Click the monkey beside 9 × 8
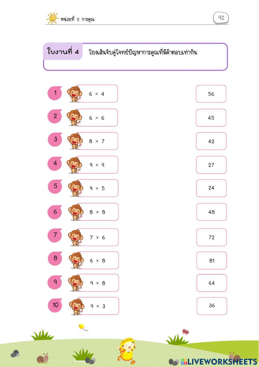This screenshot has height=367, width=259. point(75,283)
